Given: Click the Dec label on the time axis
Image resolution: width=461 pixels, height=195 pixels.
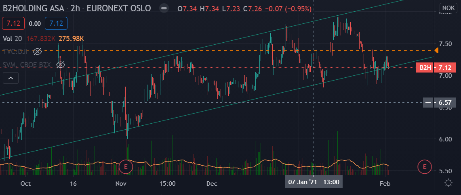Looking at the screenshot, I should [x=212, y=184].
